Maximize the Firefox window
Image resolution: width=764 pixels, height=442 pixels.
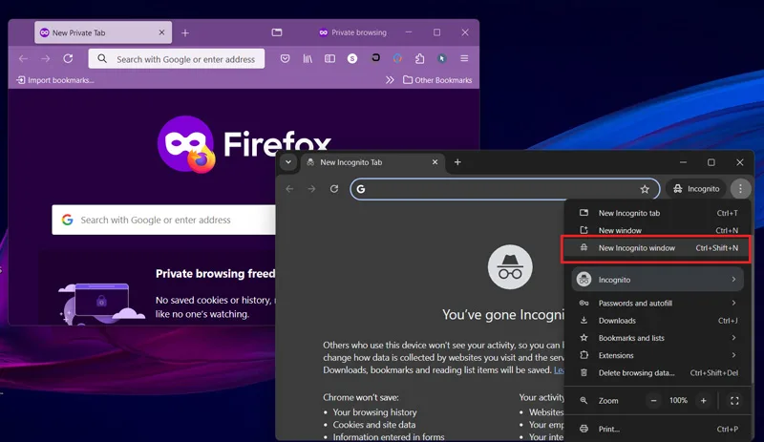[437, 32]
